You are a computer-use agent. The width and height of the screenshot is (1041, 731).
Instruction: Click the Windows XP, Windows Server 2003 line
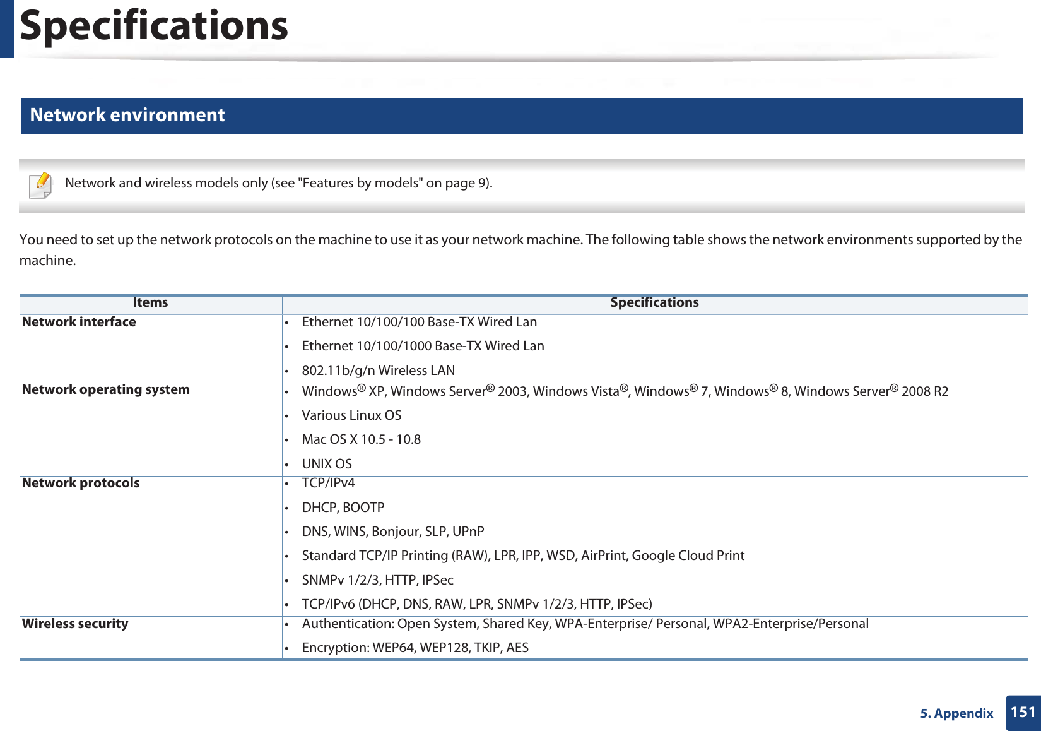coord(625,391)
